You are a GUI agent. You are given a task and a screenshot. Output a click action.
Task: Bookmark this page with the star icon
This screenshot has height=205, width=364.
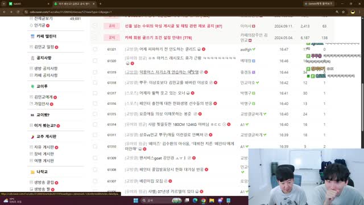pyautogui.click(x=344, y=12)
